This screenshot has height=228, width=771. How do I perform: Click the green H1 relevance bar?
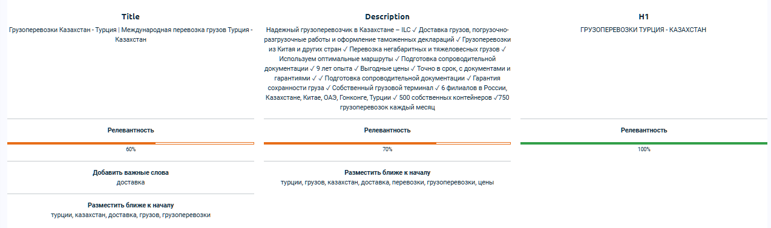point(644,143)
